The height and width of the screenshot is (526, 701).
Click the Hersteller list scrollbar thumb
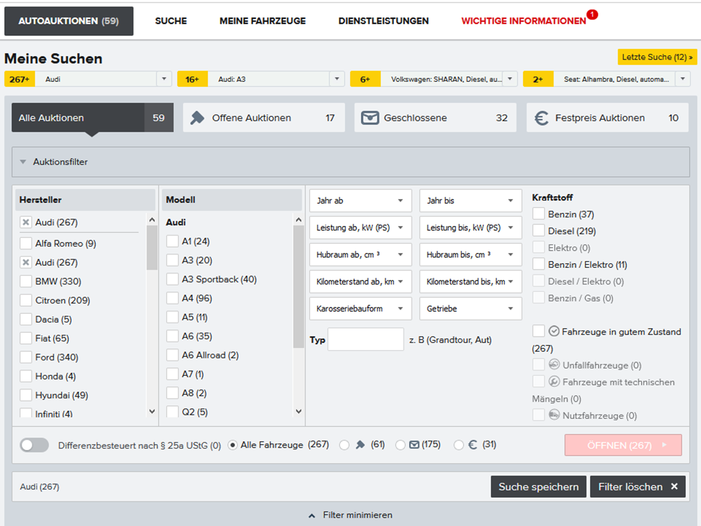(x=152, y=248)
